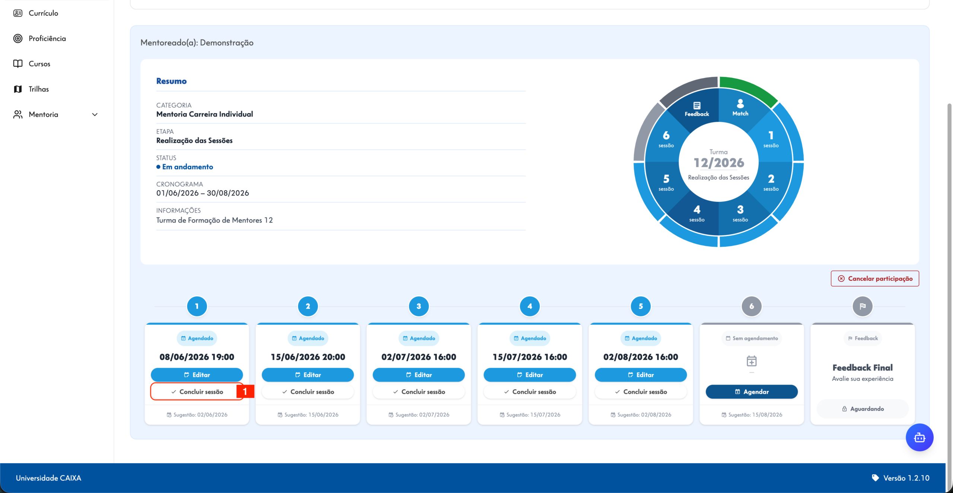Click the Trilhas map icon
953x493 pixels.
click(x=18, y=89)
